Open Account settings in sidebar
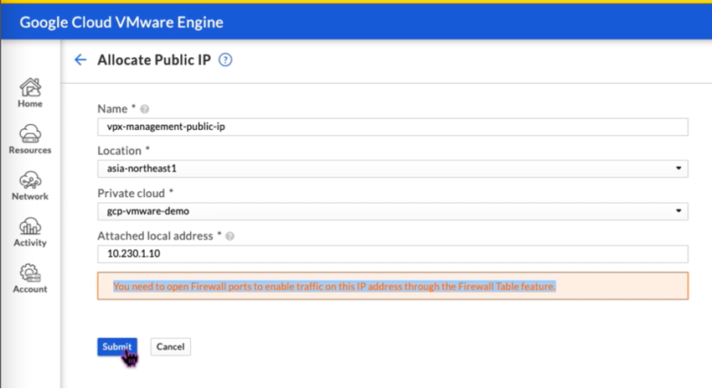712x389 pixels. point(30,278)
